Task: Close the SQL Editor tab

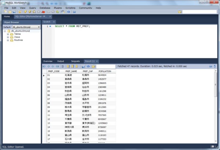Action: pyautogui.click(x=50, y=16)
